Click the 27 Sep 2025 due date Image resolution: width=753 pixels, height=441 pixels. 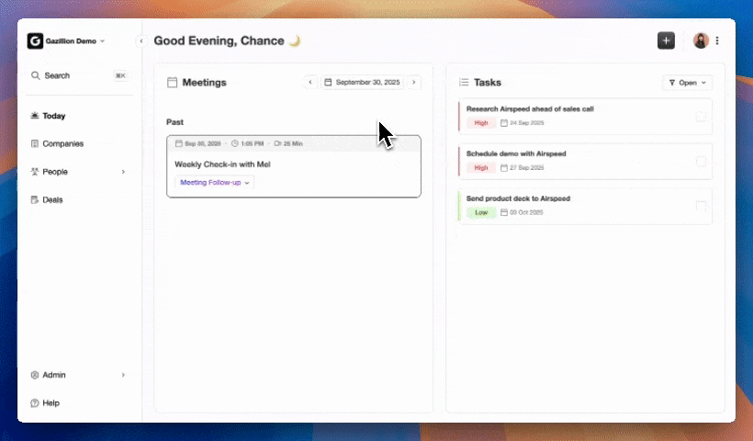(x=522, y=167)
